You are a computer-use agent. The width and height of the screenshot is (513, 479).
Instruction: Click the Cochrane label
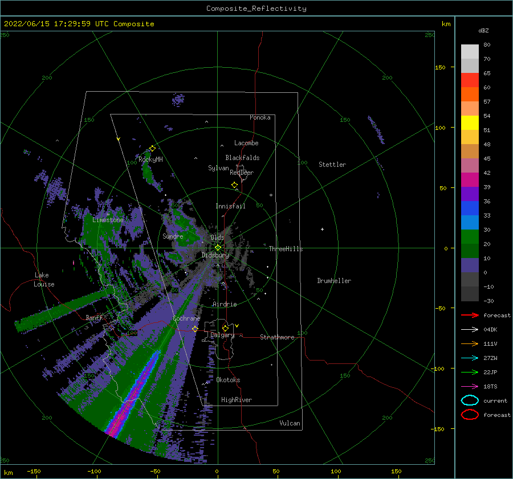pos(186,318)
